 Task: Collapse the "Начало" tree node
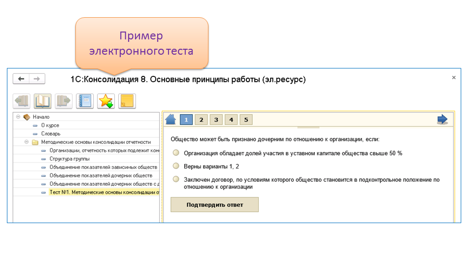coord(18,117)
